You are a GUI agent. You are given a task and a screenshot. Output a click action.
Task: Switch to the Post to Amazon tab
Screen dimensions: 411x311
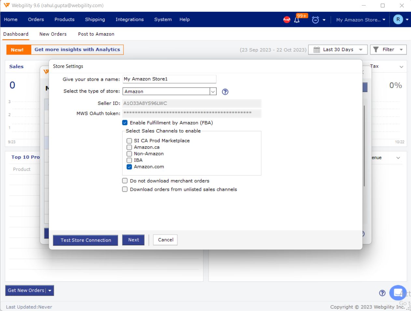click(x=96, y=34)
